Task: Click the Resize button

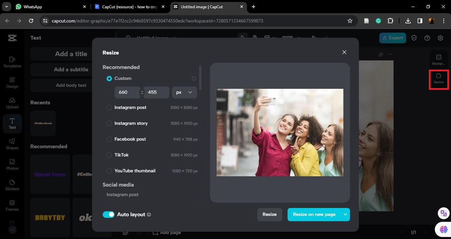Action: tap(270, 214)
